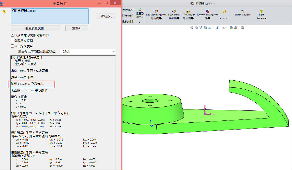Expand the arrow below the check active document tool
Viewport: 292px width, 170px height.
(x=140, y=22)
